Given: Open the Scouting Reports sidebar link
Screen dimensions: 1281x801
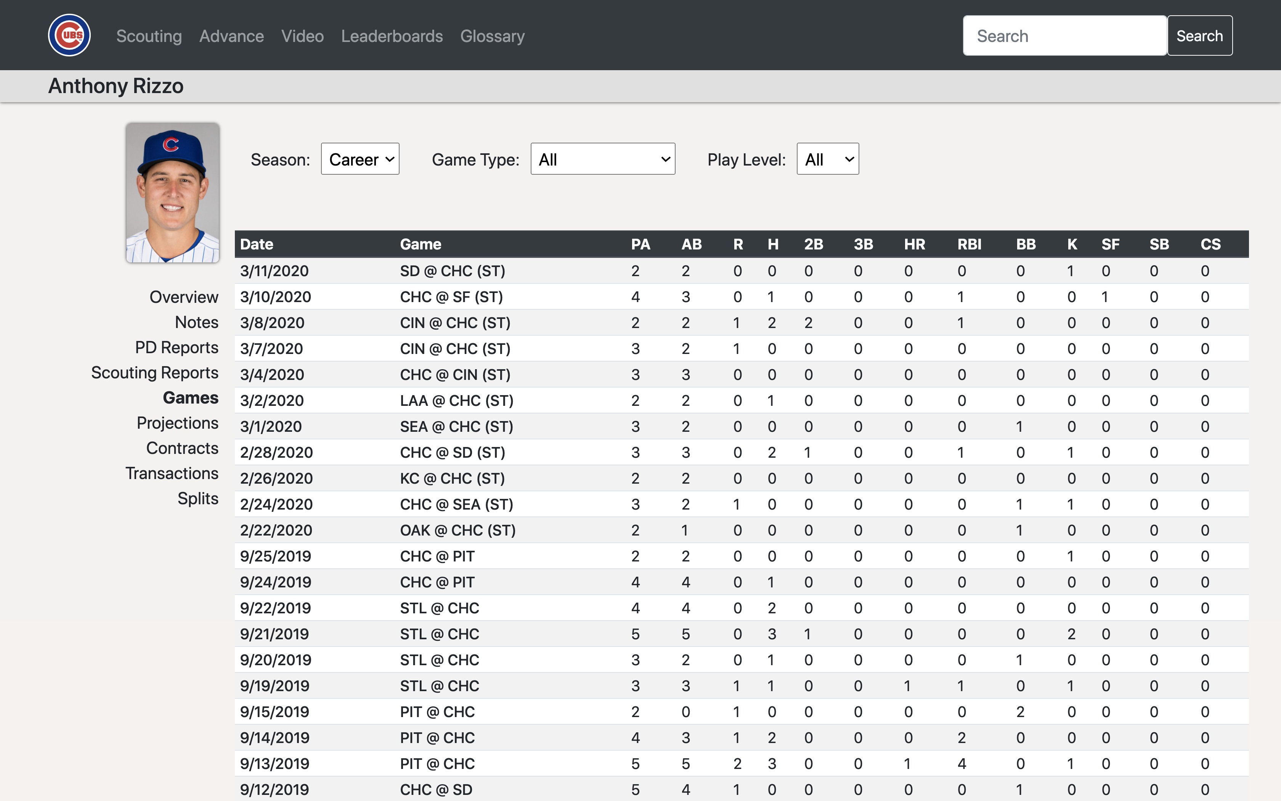Looking at the screenshot, I should (154, 372).
